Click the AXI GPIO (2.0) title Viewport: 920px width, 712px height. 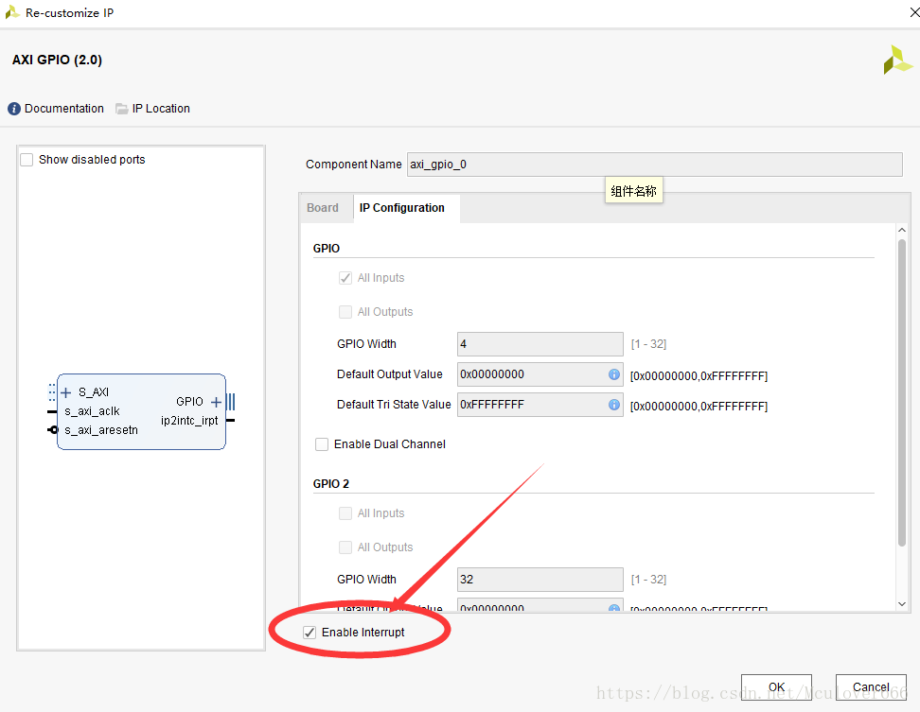click(57, 60)
